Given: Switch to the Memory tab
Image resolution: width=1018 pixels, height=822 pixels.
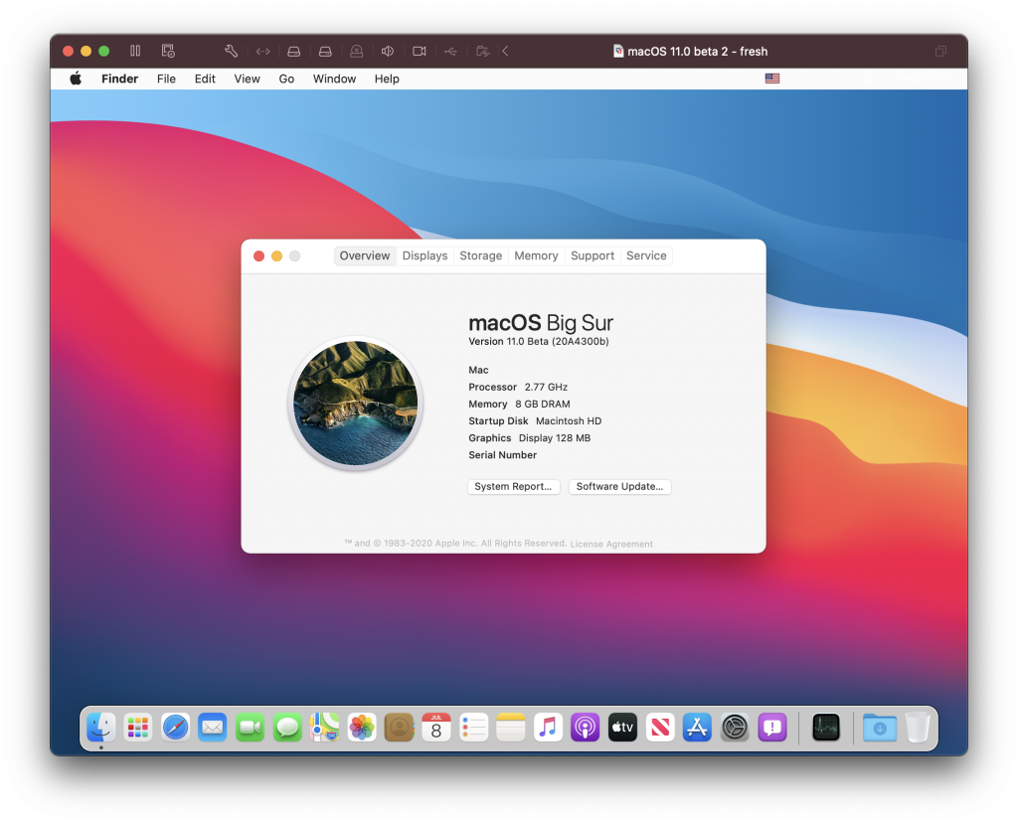Looking at the screenshot, I should (536, 255).
